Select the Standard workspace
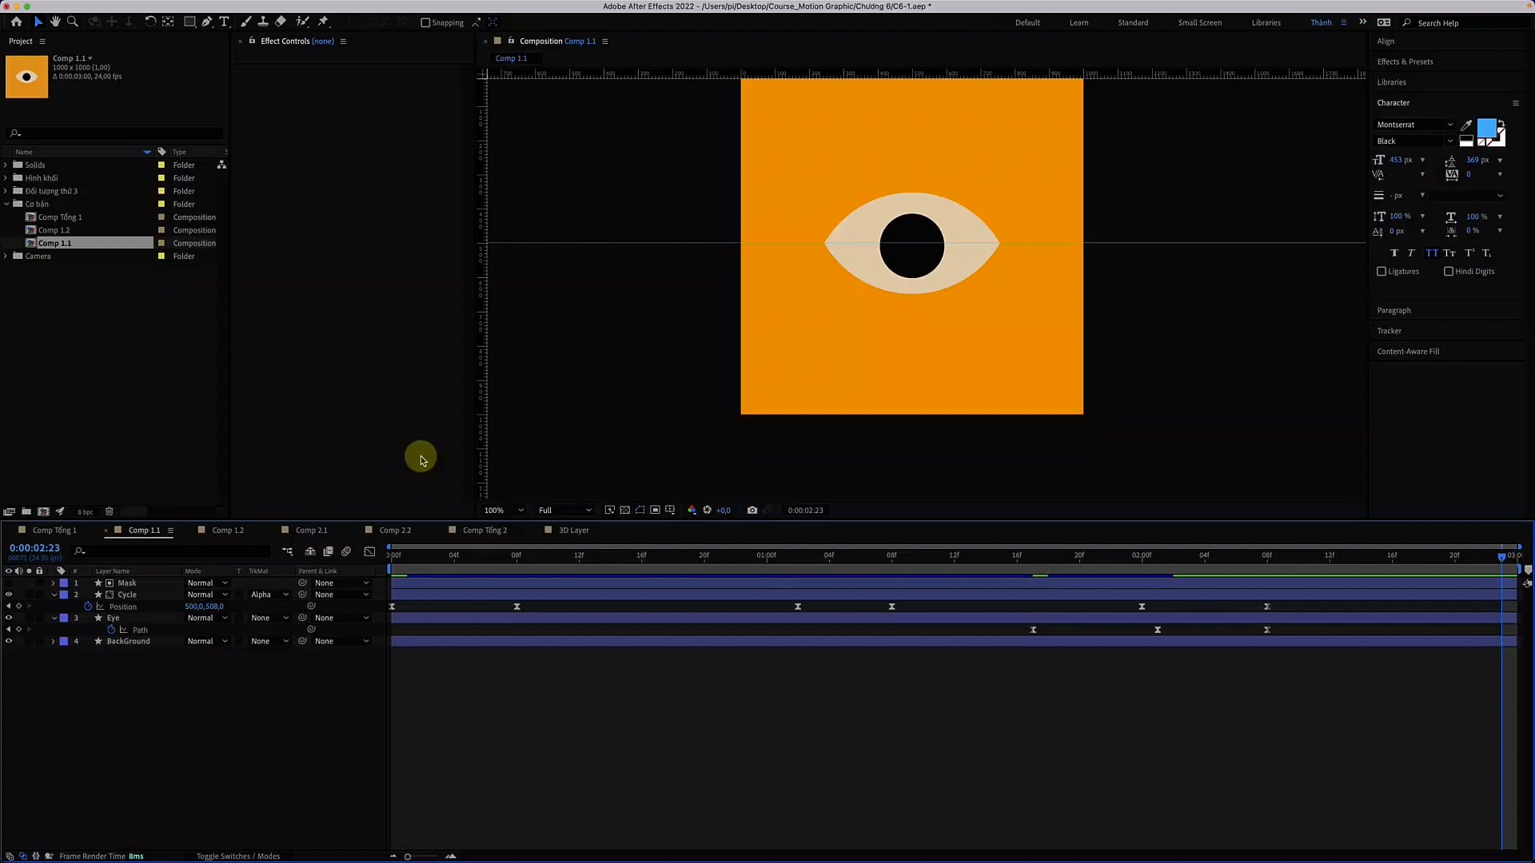Viewport: 1535px width, 863px height. 1133,22
